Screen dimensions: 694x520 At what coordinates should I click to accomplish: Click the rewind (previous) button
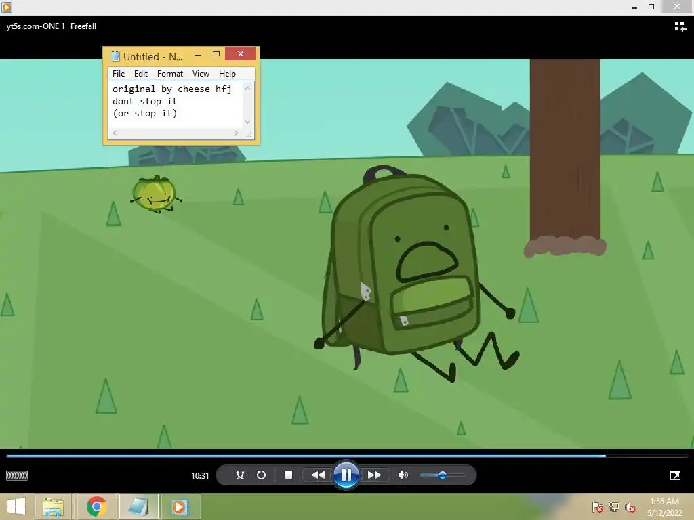318,475
